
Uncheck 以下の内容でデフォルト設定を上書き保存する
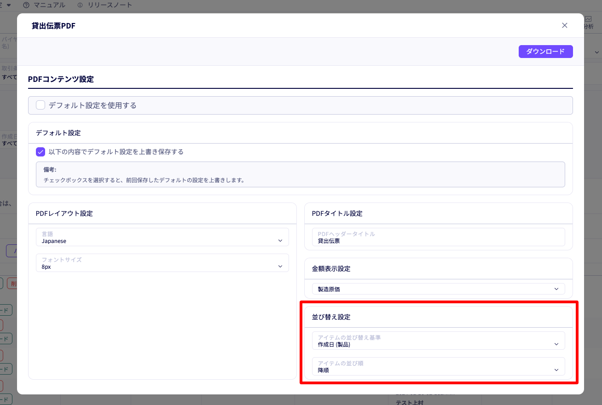41,152
